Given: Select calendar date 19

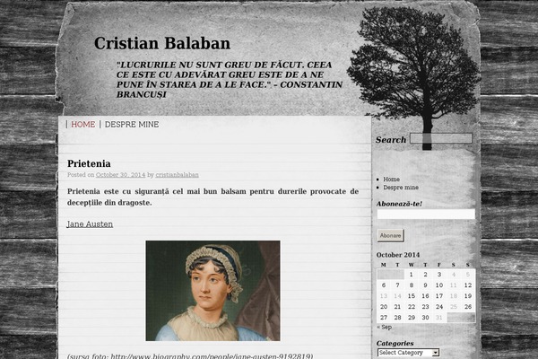Looking at the screenshot, I should (x=468, y=296).
